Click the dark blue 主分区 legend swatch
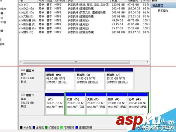Viewport: 176px width, 132px height. 34,127
